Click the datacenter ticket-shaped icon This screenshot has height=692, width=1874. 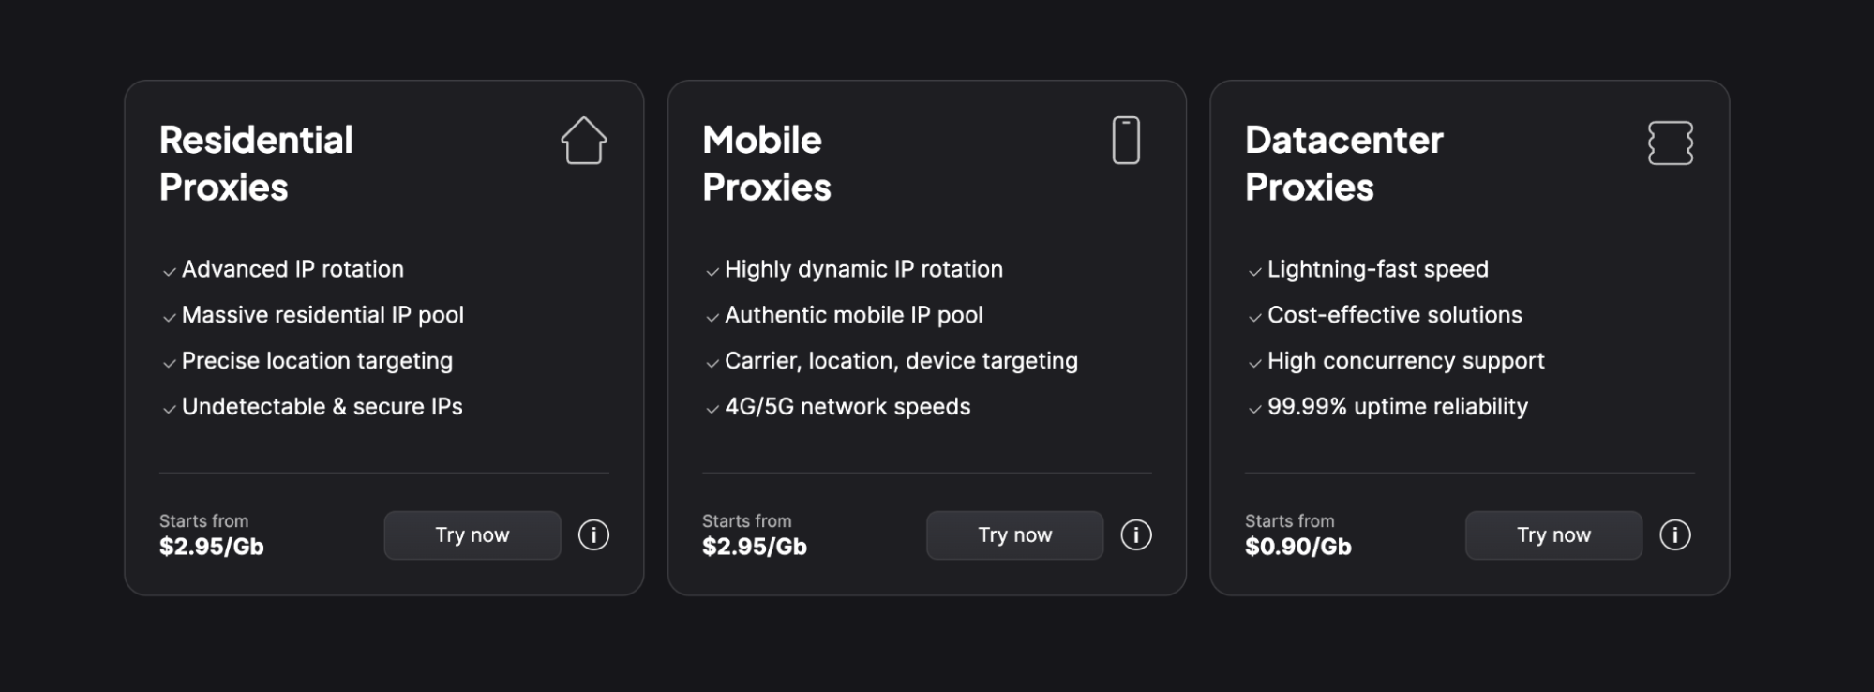pyautogui.click(x=1671, y=143)
